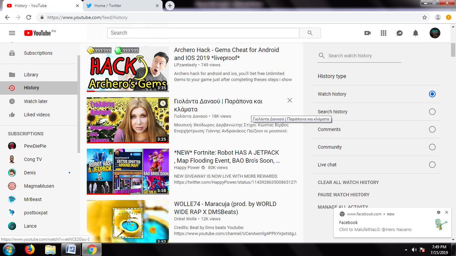Image resolution: width=456 pixels, height=256 pixels.
Task: Click the page vertical scrollbar
Action: pyautogui.click(x=453, y=49)
